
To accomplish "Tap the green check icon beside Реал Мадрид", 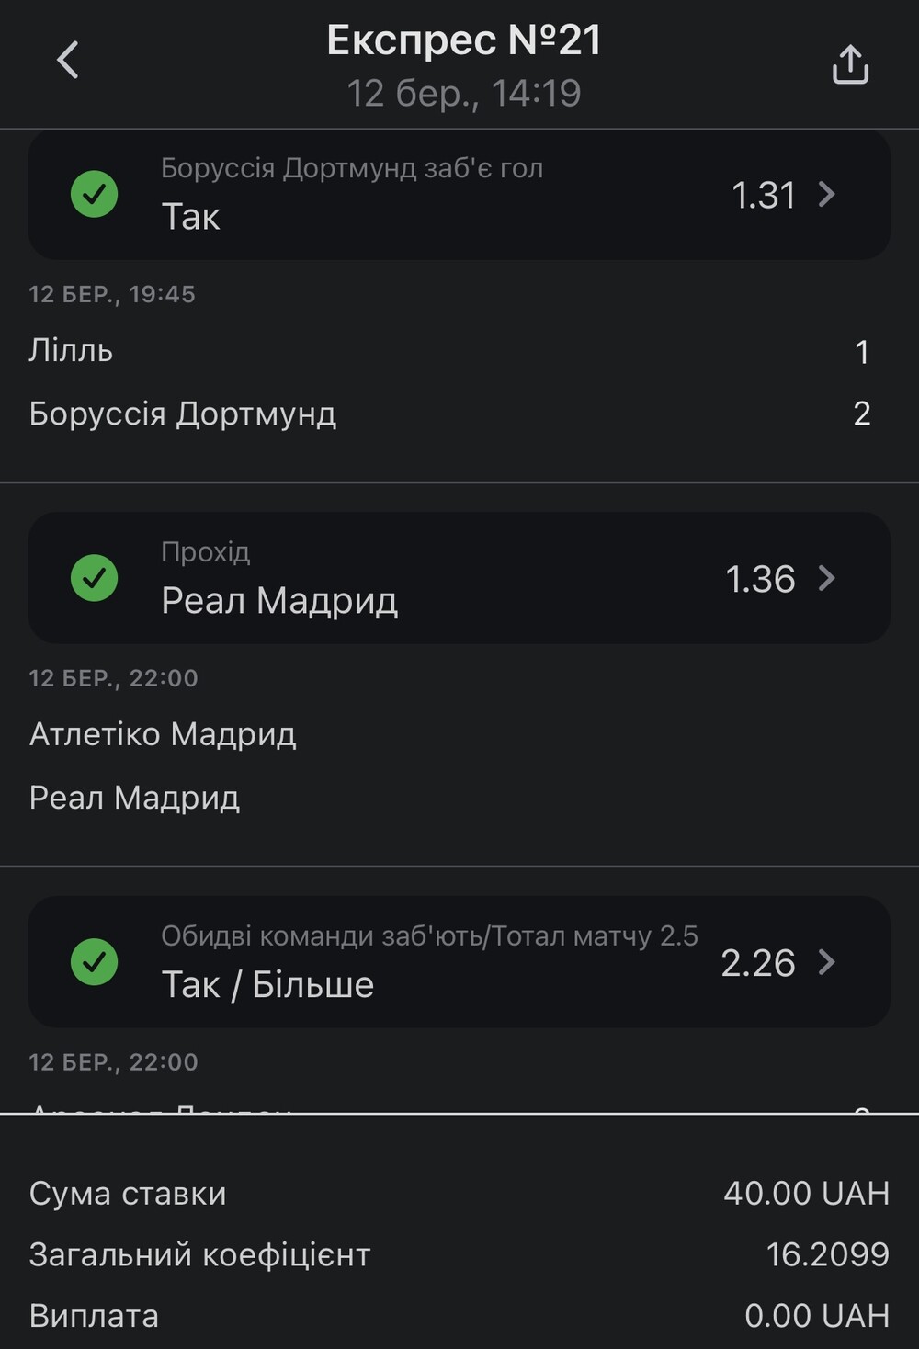I will click(95, 578).
